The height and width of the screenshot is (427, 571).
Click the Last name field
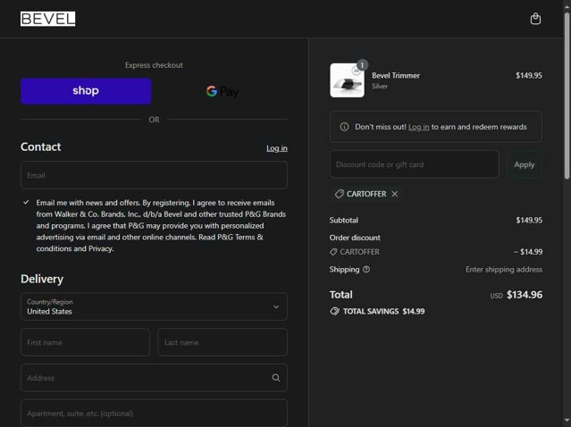[223, 342]
